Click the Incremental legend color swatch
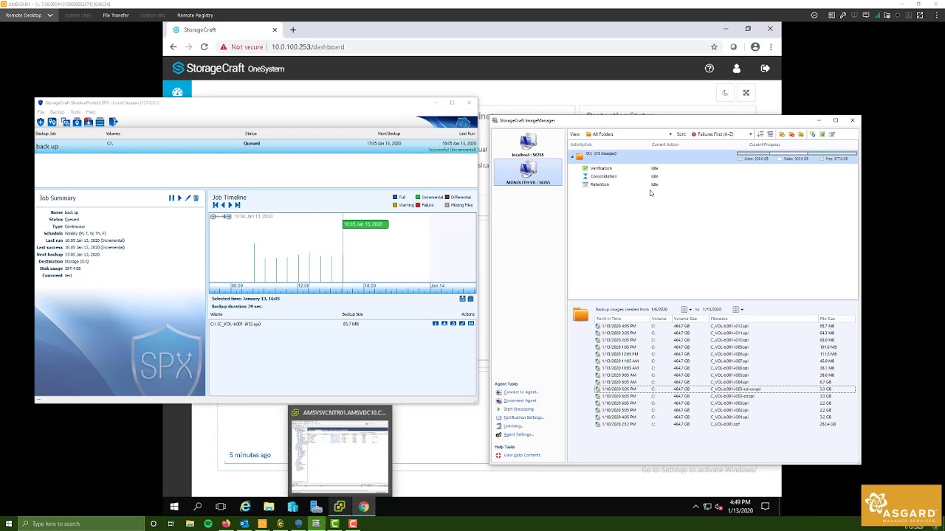This screenshot has height=531, width=945. coord(418,197)
